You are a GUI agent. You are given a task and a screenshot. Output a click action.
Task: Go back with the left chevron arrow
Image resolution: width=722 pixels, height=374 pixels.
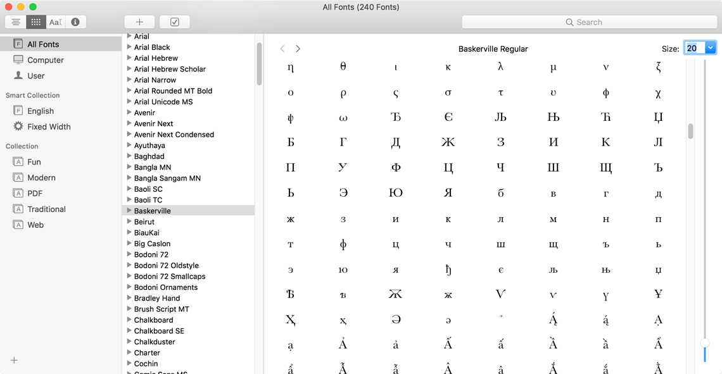tap(282, 48)
